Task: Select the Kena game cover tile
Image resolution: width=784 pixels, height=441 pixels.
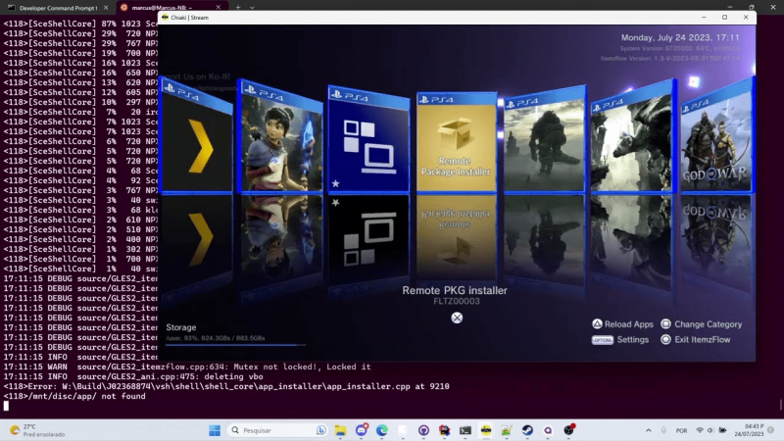Action: [x=281, y=136]
